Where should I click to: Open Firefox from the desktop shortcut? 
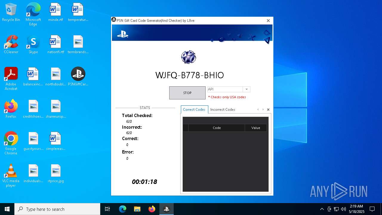(x=11, y=109)
